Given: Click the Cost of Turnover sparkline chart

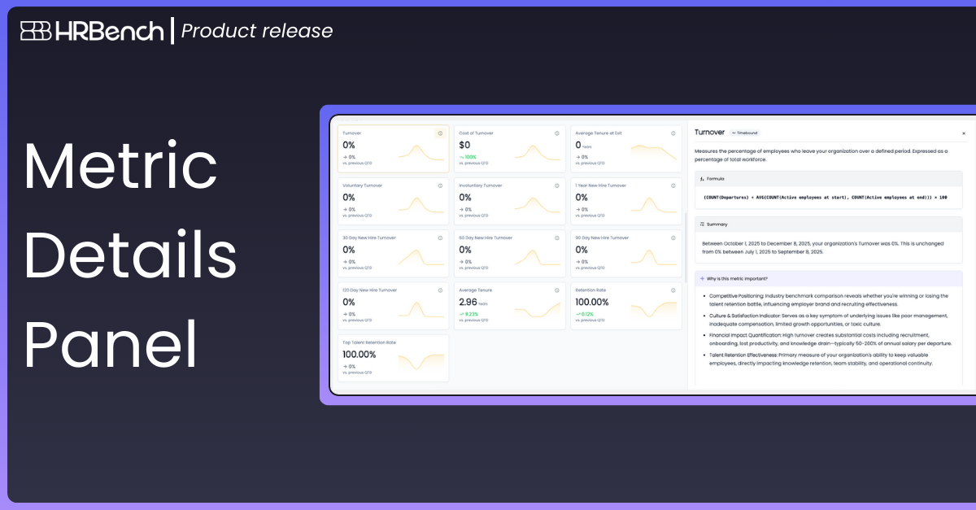Looking at the screenshot, I should point(537,153).
